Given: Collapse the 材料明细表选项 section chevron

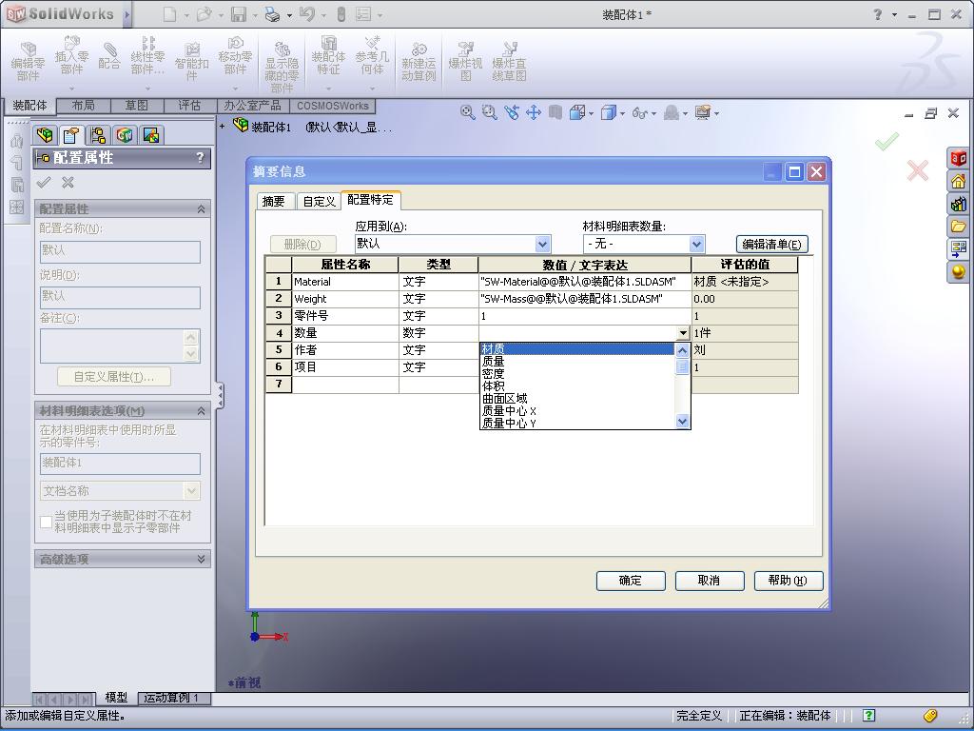Looking at the screenshot, I should (202, 411).
